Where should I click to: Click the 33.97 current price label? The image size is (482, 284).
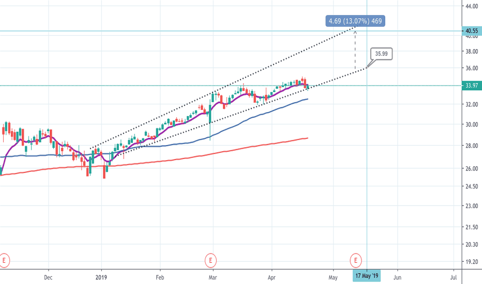(x=472, y=86)
